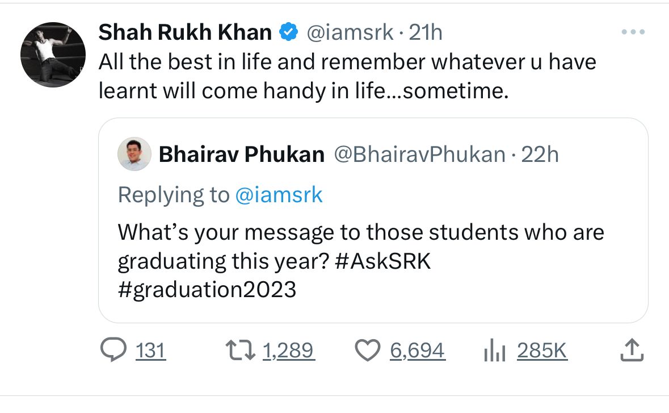Open the 285K views count

pos(542,351)
